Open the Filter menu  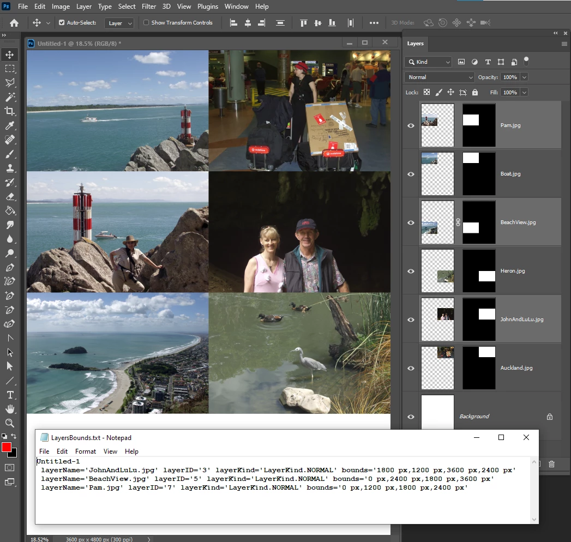click(149, 7)
